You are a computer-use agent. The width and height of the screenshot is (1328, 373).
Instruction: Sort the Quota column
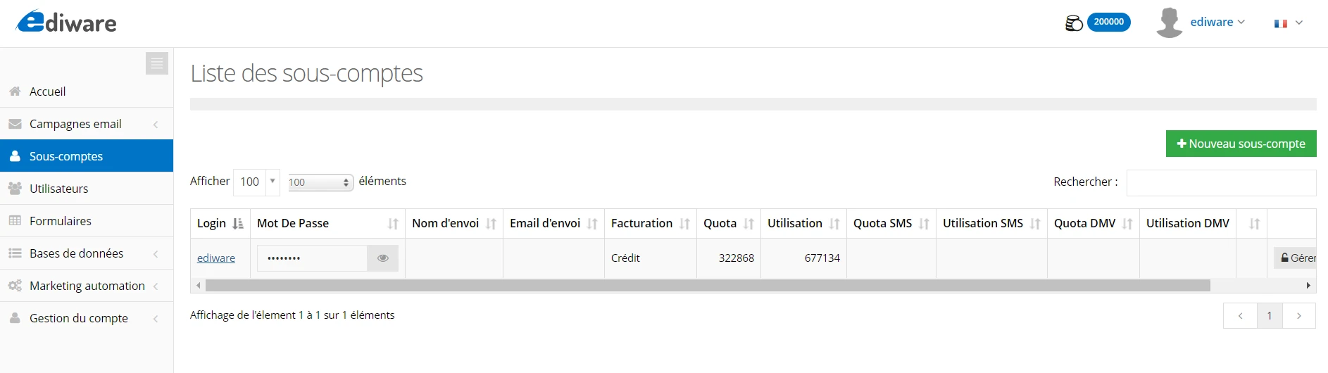pyautogui.click(x=748, y=224)
